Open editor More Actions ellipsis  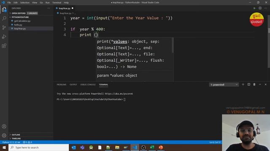265,8
